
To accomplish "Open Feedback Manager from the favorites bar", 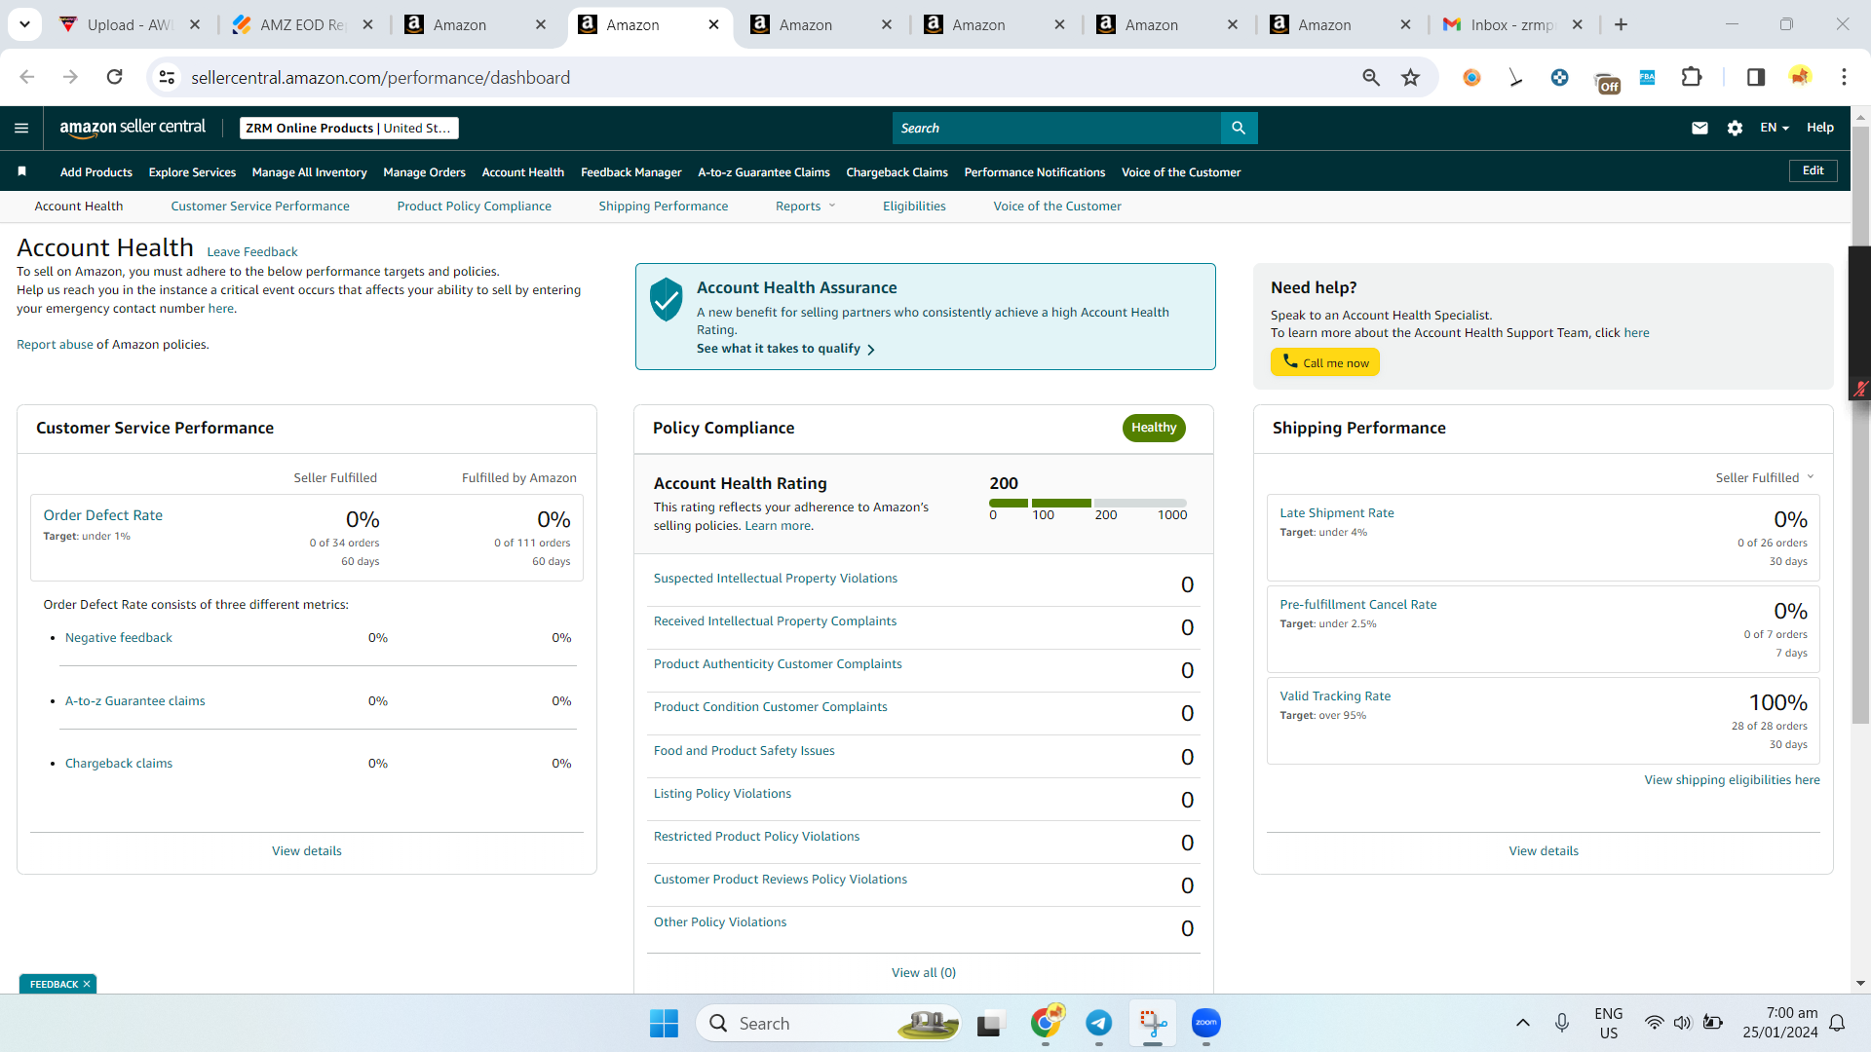I will click(630, 171).
